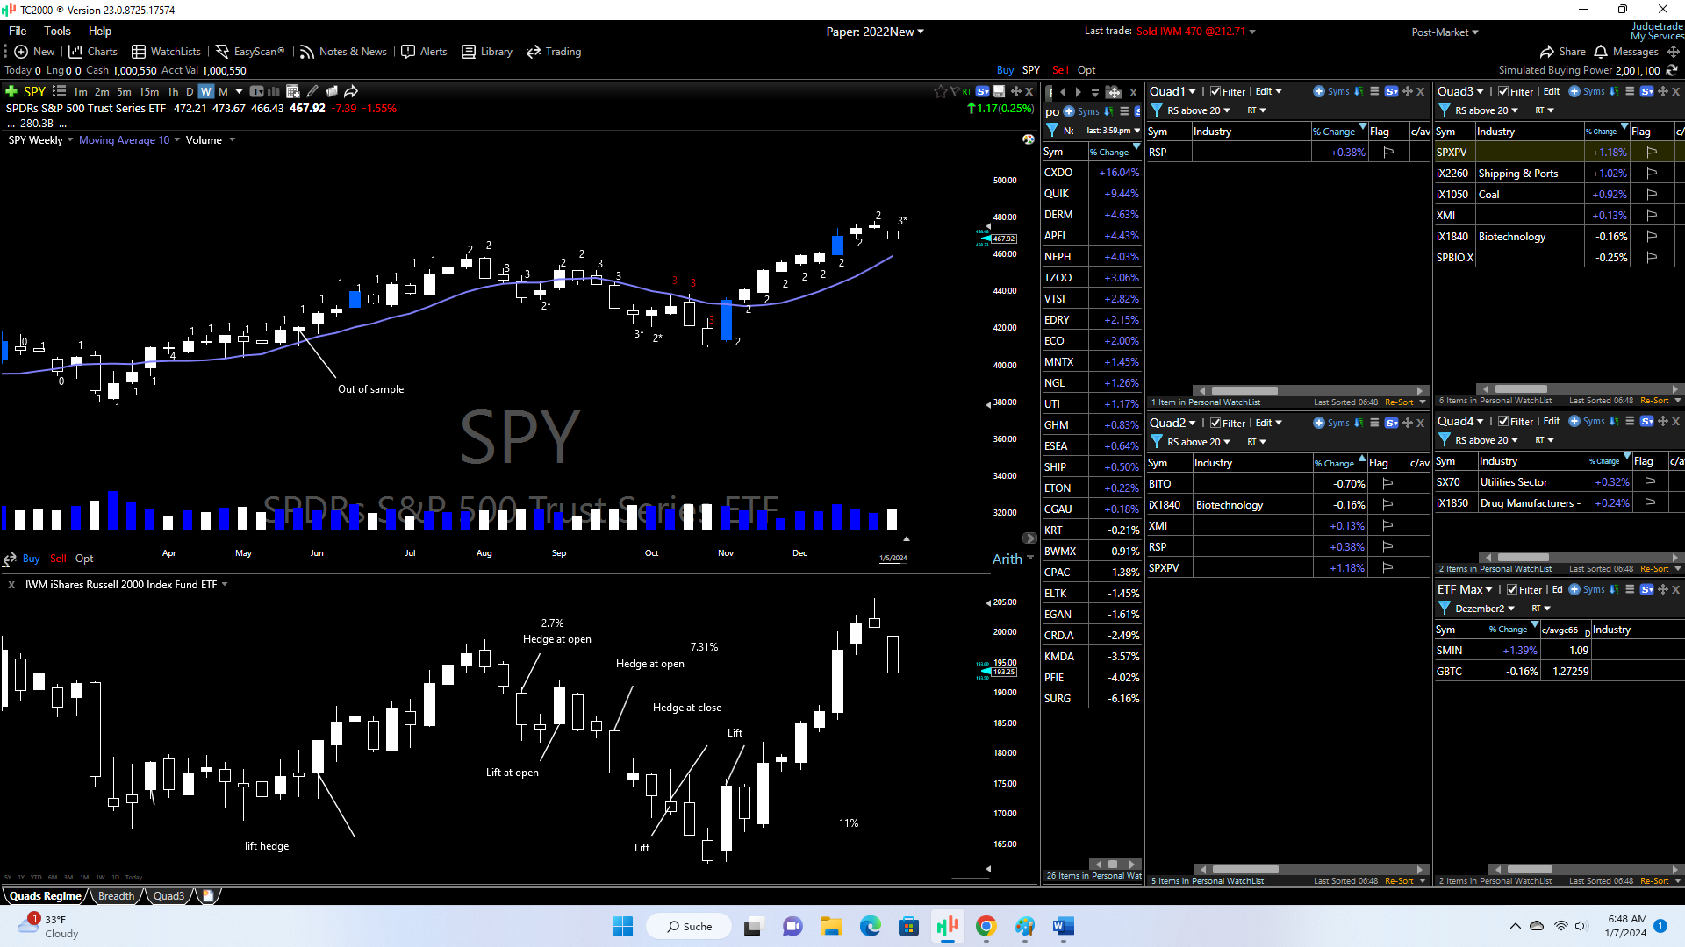This screenshot has width=1685, height=947.
Task: Expand the Quad1 RS above 20 dropdown
Action: pos(1199,110)
